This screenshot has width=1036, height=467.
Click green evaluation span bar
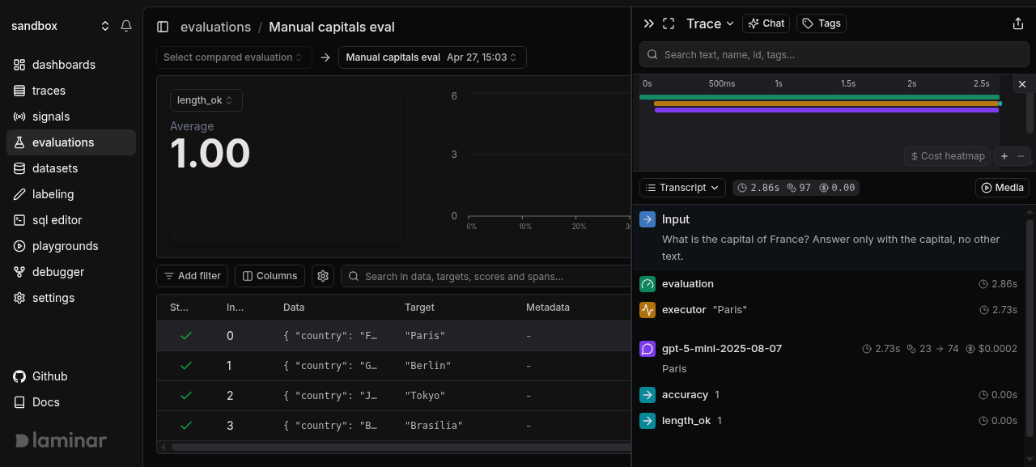pyautogui.click(x=819, y=97)
